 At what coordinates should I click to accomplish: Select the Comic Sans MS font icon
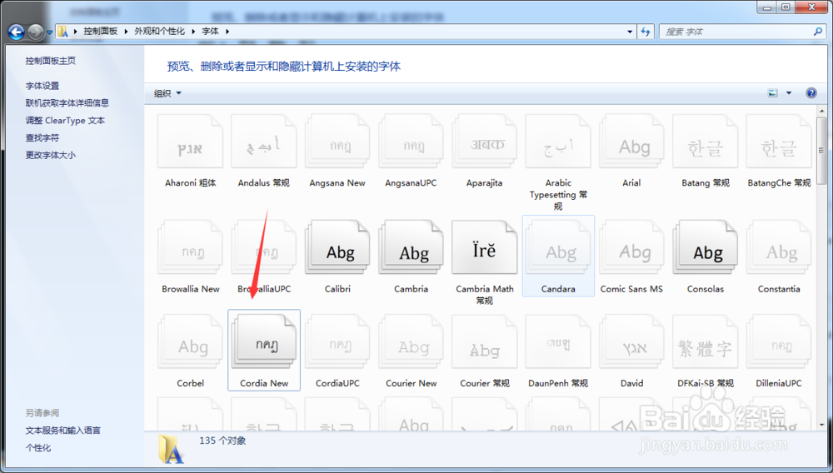(631, 248)
